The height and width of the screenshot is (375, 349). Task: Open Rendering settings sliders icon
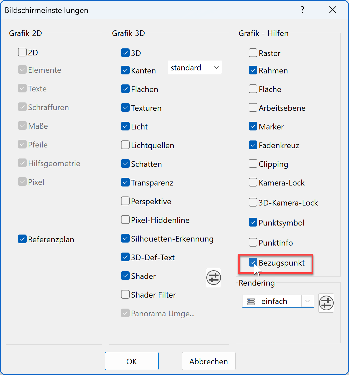pos(326,303)
